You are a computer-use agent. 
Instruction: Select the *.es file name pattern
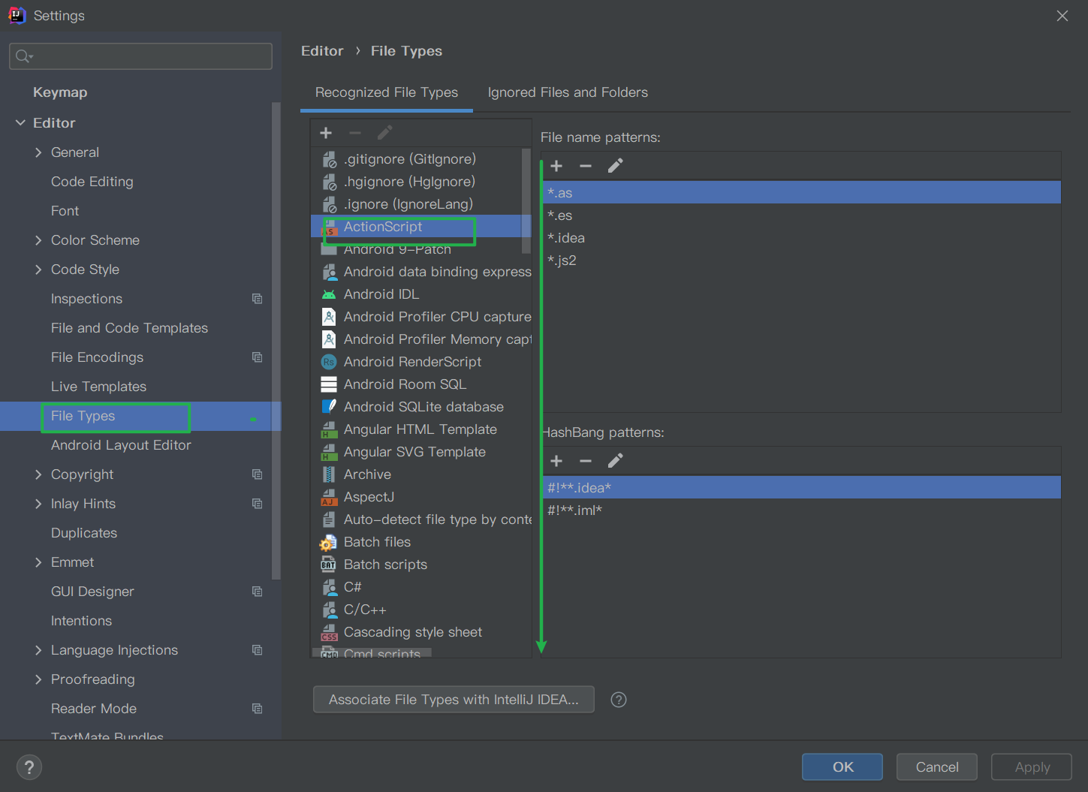(801, 215)
